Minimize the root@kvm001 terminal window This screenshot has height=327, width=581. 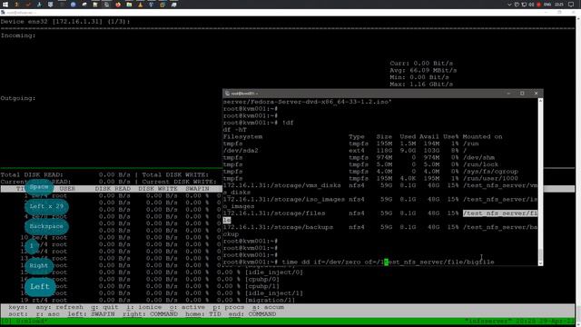pos(508,94)
